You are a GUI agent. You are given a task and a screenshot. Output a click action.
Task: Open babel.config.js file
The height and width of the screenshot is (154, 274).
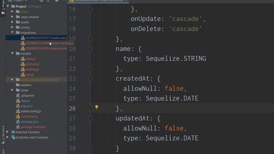tap(31, 111)
